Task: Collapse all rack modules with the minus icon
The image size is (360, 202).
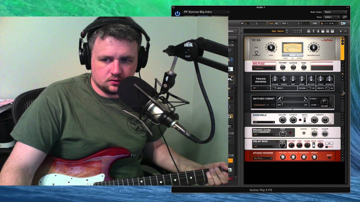Action: point(346,31)
